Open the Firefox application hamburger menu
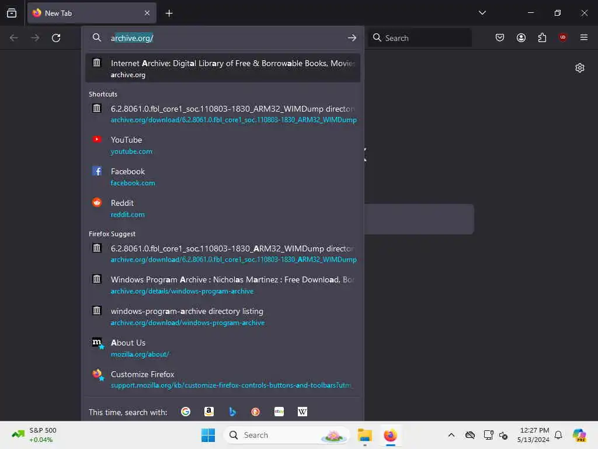598x449 pixels. pyautogui.click(x=583, y=37)
